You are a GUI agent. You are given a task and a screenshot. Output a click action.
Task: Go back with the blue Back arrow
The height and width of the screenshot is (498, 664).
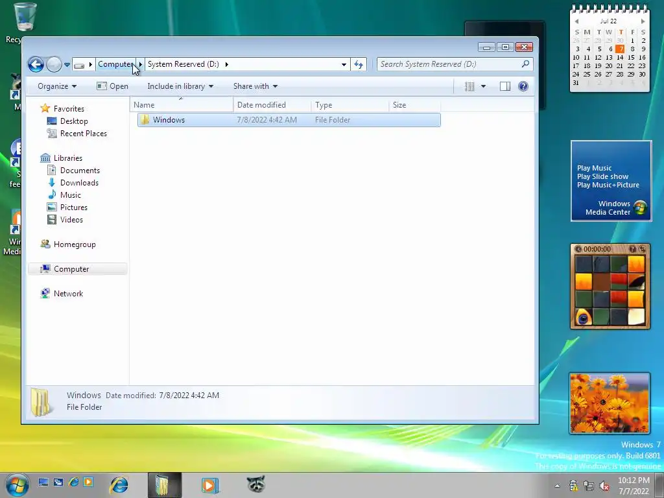pos(36,64)
